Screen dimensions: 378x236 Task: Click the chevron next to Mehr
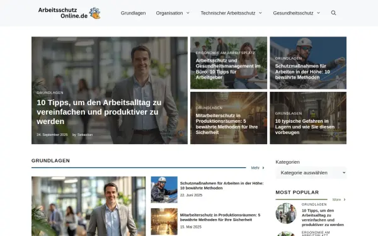[x=263, y=168]
